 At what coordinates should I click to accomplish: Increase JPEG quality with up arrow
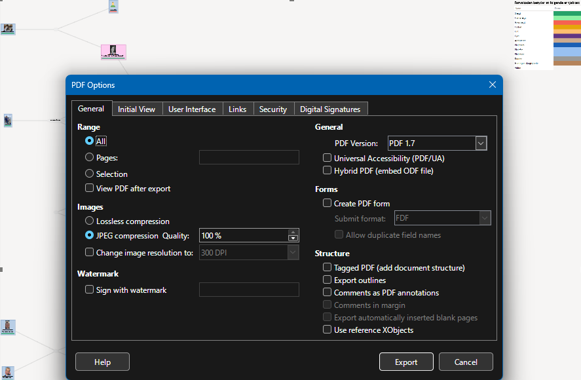[293, 232]
